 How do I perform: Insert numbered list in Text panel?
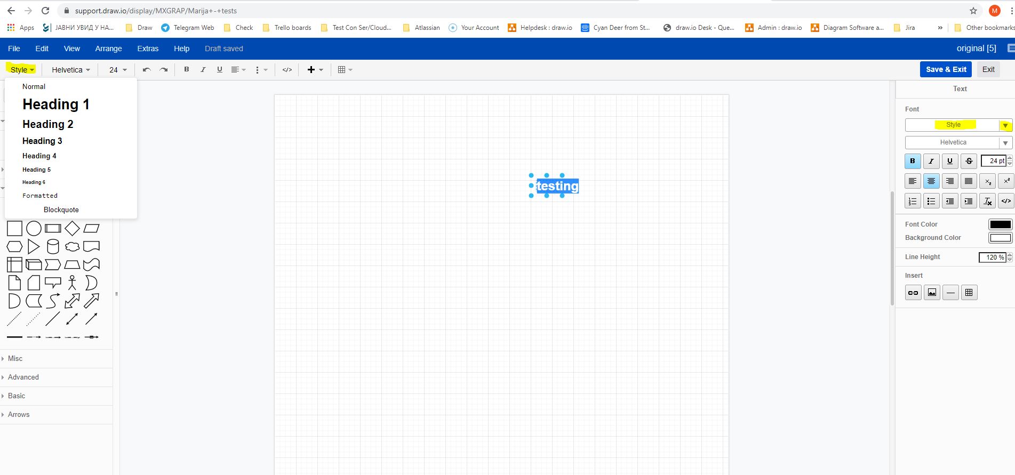pyautogui.click(x=913, y=201)
